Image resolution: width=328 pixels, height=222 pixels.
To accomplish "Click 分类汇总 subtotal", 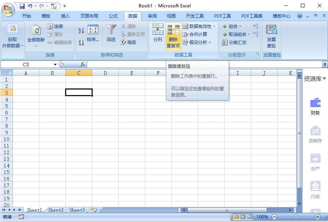I will click(234, 43).
